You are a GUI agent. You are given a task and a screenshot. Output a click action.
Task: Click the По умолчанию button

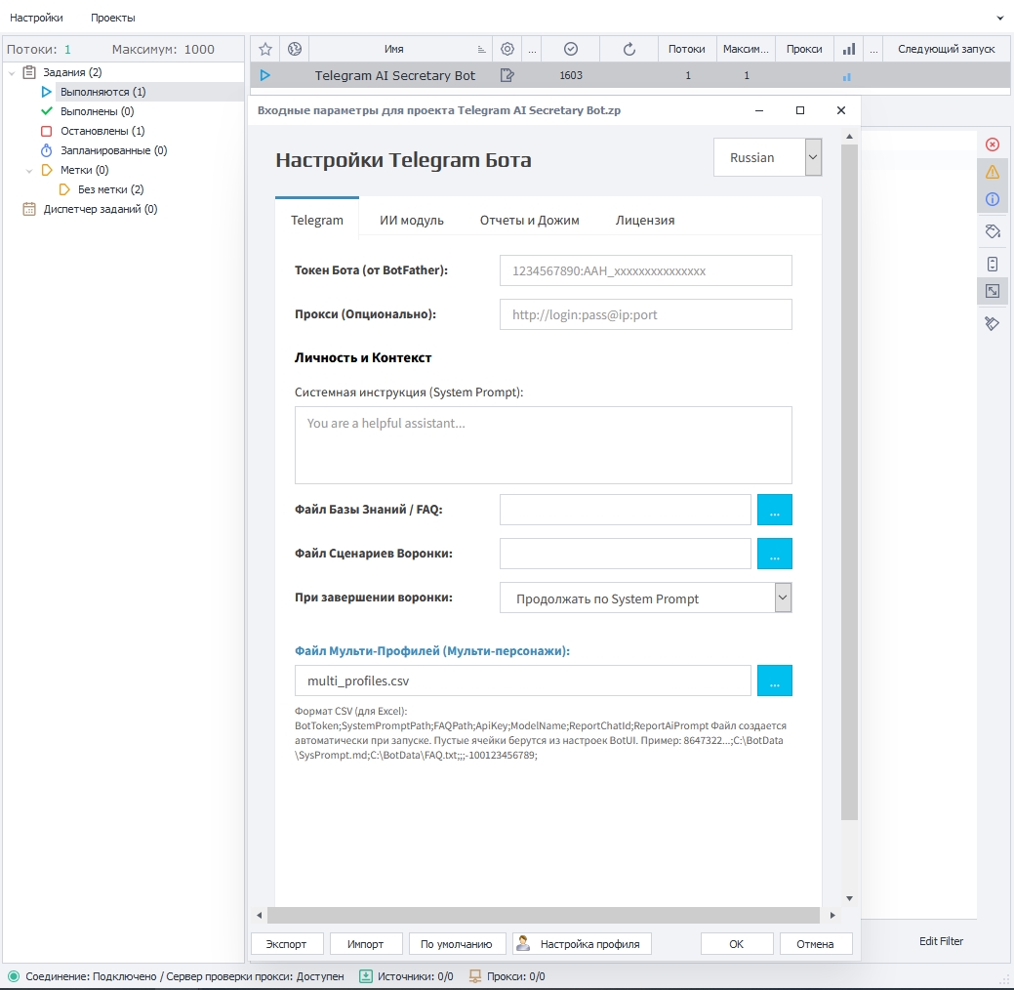coord(457,944)
